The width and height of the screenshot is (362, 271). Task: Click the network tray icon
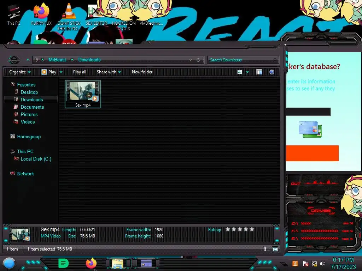(314, 263)
